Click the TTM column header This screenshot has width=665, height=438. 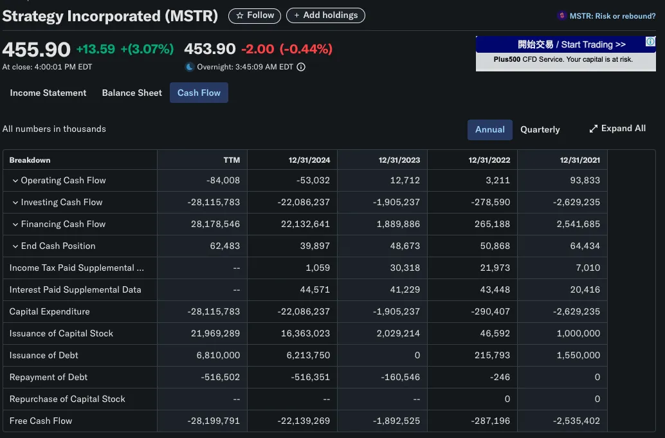(x=232, y=160)
